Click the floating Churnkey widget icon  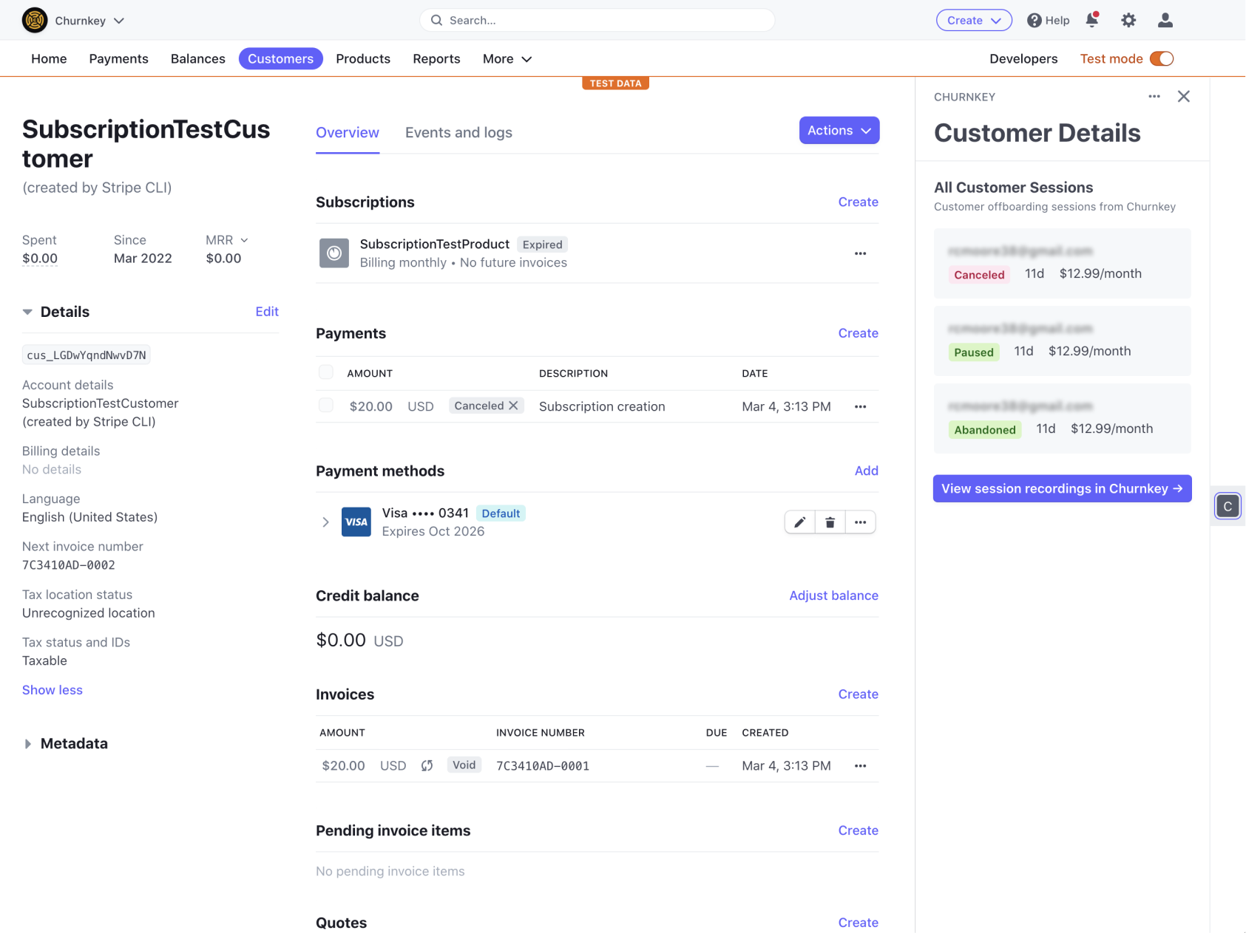coord(1227,506)
